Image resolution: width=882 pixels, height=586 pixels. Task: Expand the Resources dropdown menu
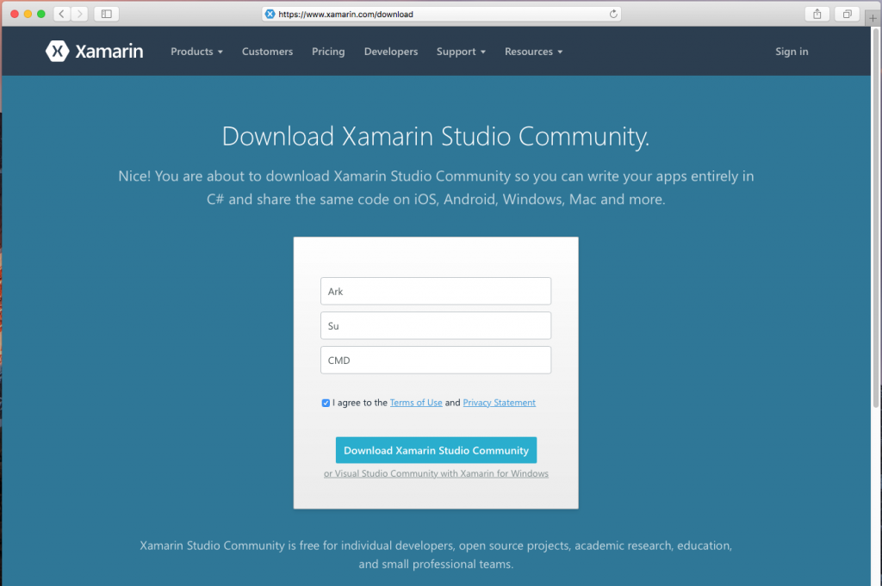[533, 52]
